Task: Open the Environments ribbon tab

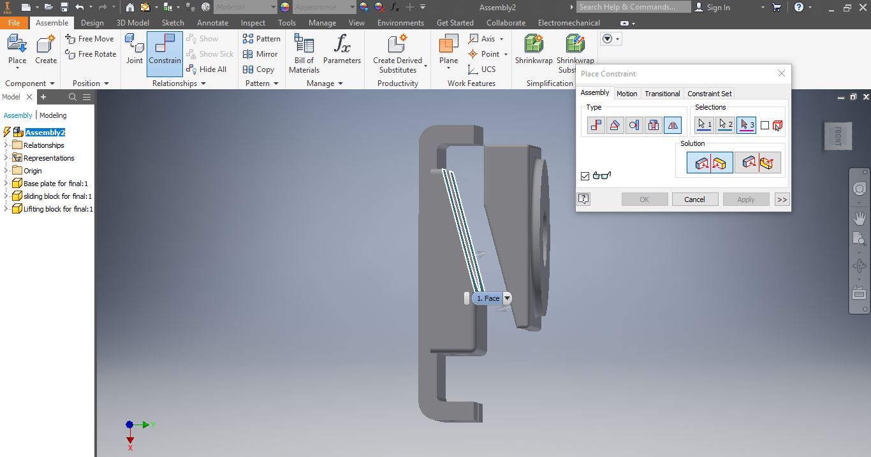Action: (400, 23)
